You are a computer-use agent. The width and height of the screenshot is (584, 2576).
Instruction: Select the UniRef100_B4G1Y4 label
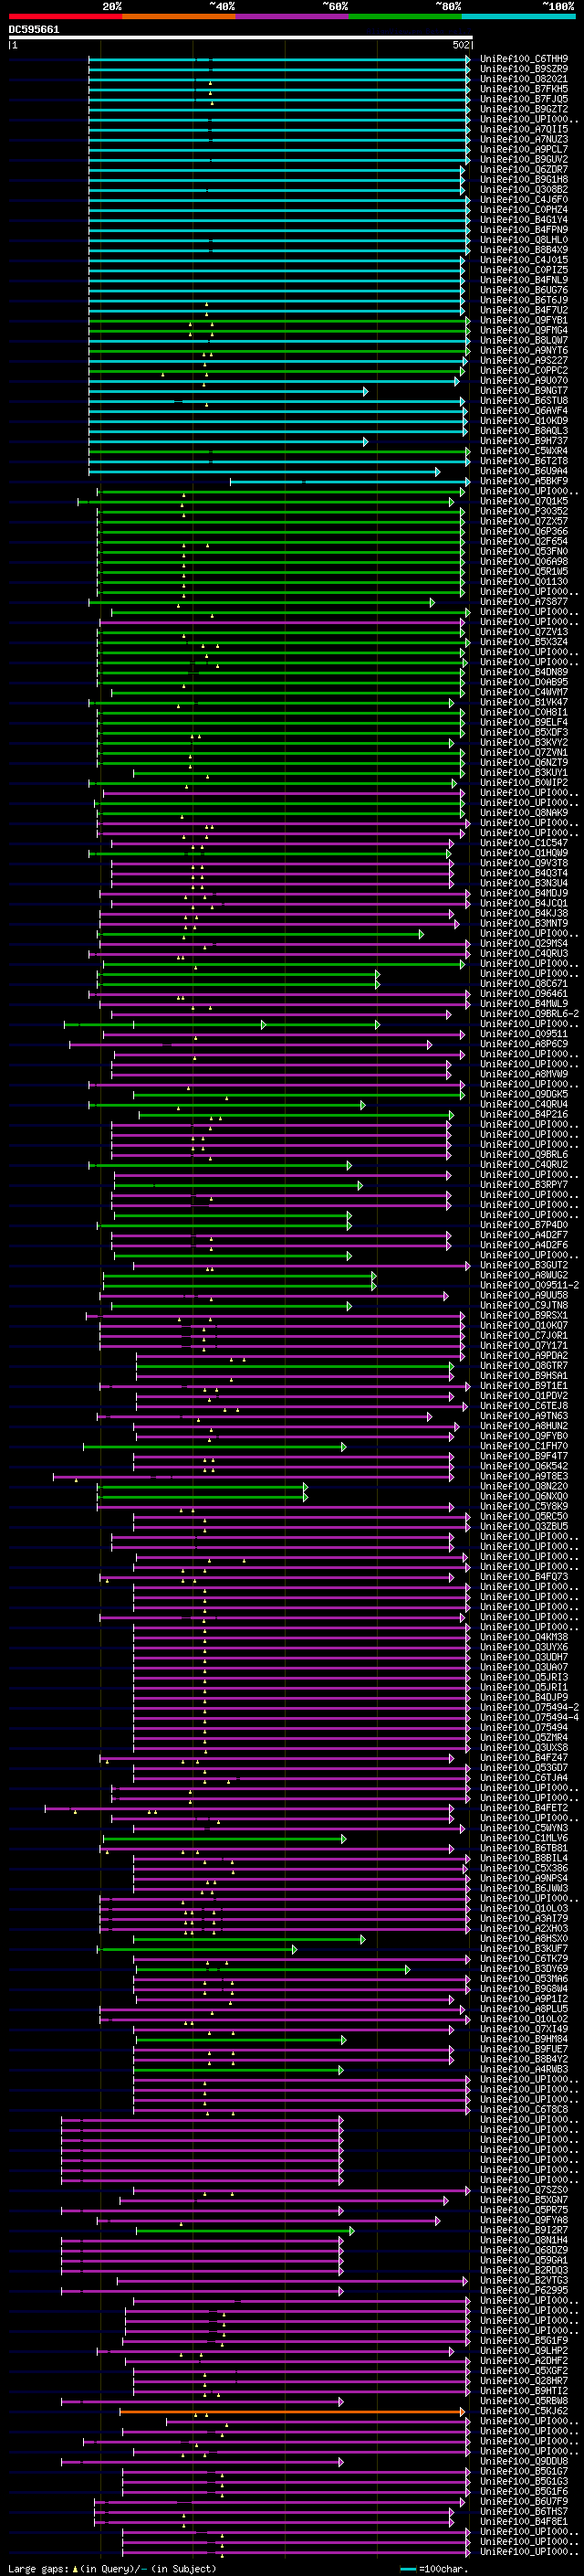point(524,219)
